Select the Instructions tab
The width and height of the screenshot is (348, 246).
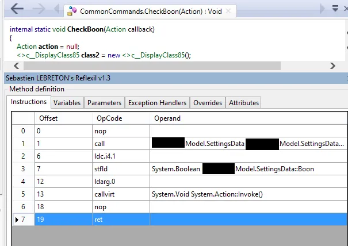[29, 102]
